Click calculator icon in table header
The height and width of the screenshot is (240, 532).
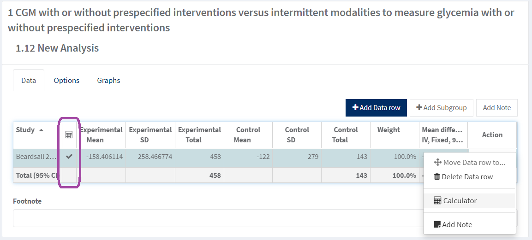tap(69, 135)
